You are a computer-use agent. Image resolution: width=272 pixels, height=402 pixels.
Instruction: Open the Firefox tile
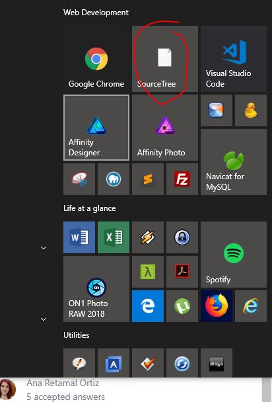tap(217, 306)
